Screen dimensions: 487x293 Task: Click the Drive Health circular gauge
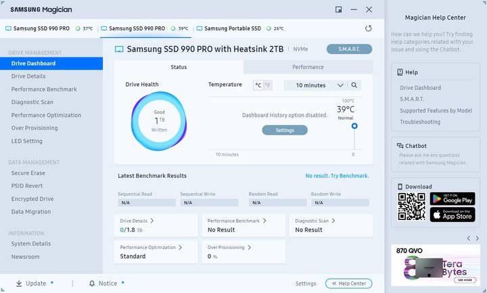point(159,121)
